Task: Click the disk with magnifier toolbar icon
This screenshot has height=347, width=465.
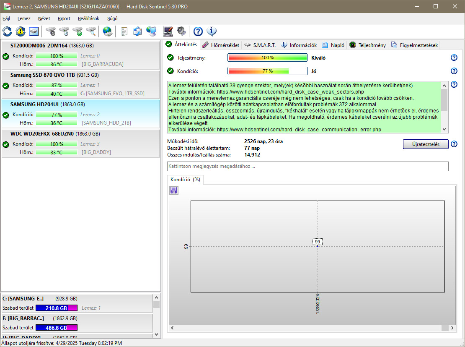Action: pos(91,31)
